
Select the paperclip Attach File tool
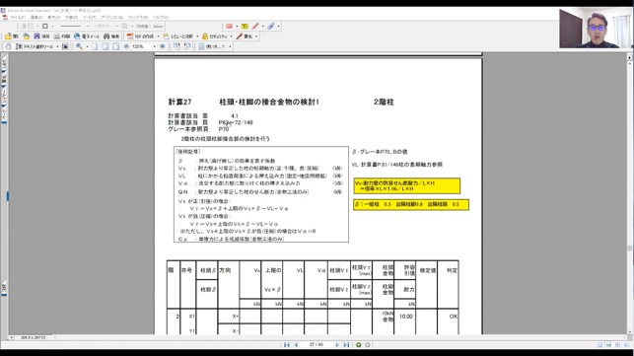[x=270, y=27]
